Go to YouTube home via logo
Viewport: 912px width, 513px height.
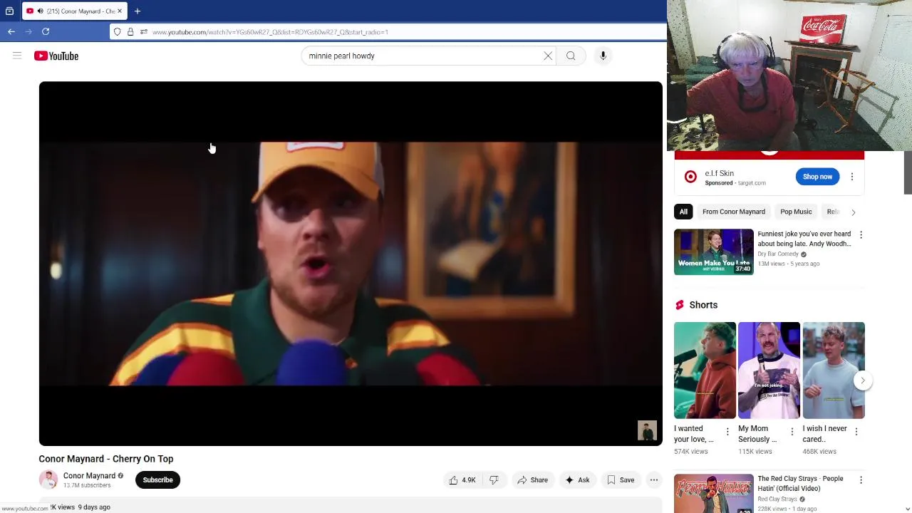[x=56, y=56]
